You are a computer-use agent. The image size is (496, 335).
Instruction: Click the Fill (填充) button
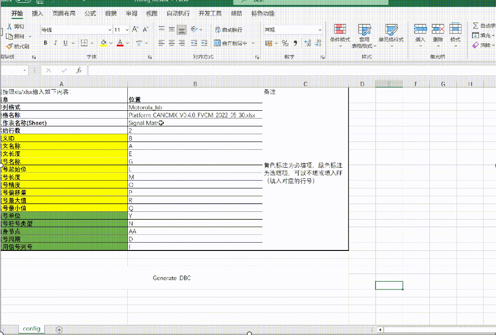[x=483, y=35]
